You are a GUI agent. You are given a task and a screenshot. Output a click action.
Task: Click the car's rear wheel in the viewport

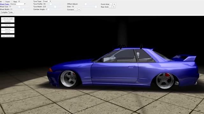pos(165,81)
